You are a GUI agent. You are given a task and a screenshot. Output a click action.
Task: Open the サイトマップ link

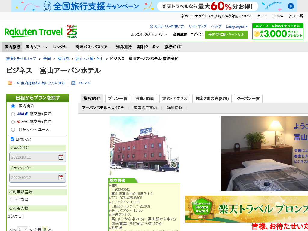click(198, 26)
